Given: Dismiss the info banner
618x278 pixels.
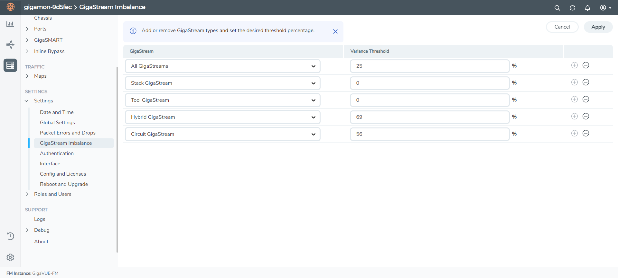Looking at the screenshot, I should 335,31.
